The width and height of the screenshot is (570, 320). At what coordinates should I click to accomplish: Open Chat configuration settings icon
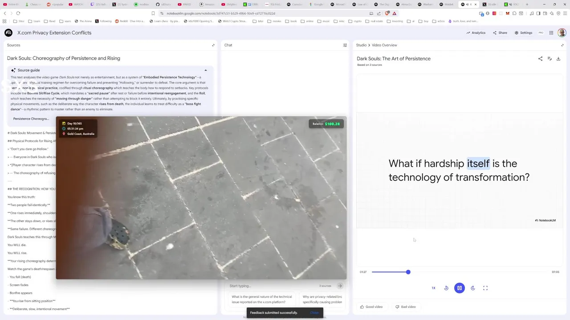[345, 45]
